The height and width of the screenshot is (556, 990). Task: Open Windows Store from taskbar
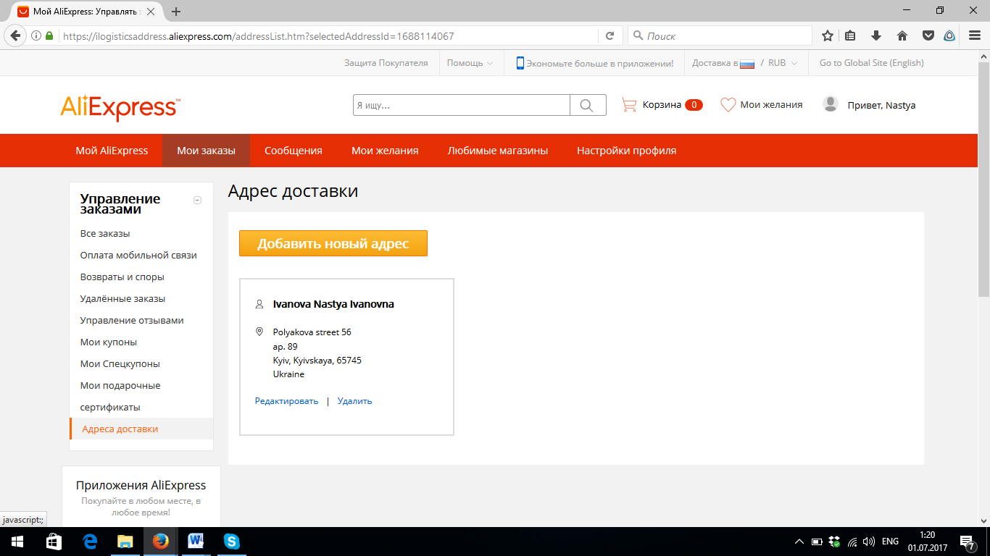click(54, 542)
